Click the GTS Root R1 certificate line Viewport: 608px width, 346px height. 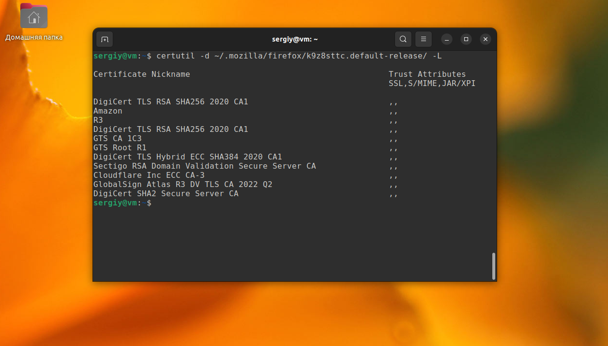pos(120,148)
